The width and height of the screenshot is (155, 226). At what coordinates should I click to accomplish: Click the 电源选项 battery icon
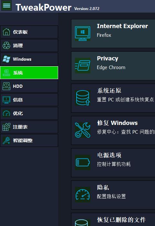[x=83, y=162]
